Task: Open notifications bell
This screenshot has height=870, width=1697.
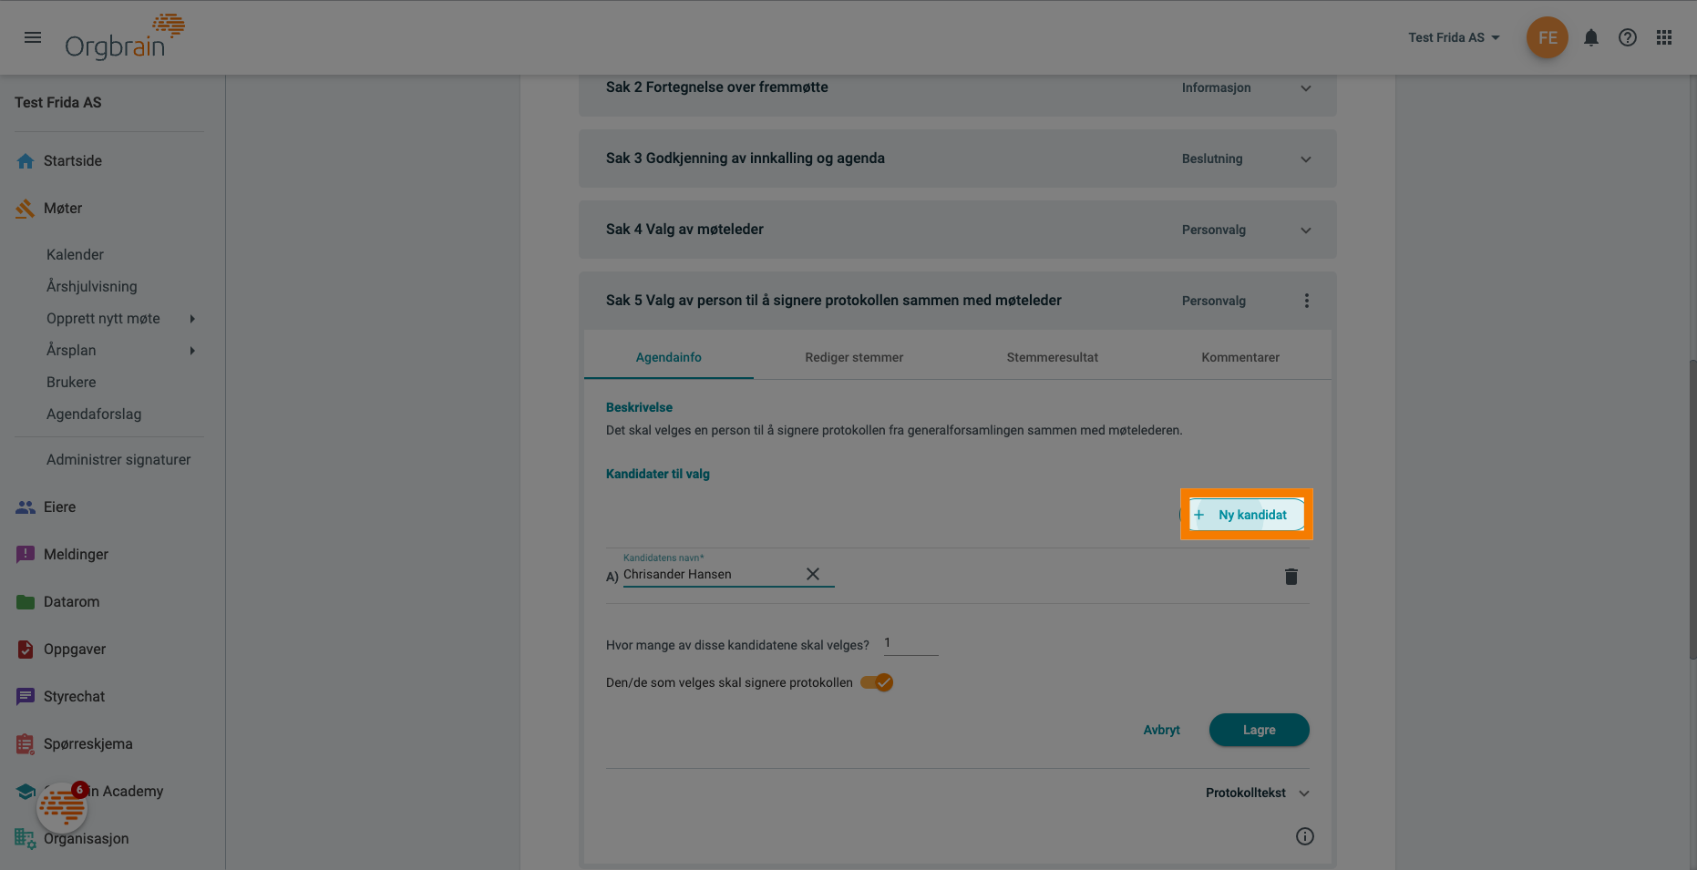Action: [x=1590, y=37]
